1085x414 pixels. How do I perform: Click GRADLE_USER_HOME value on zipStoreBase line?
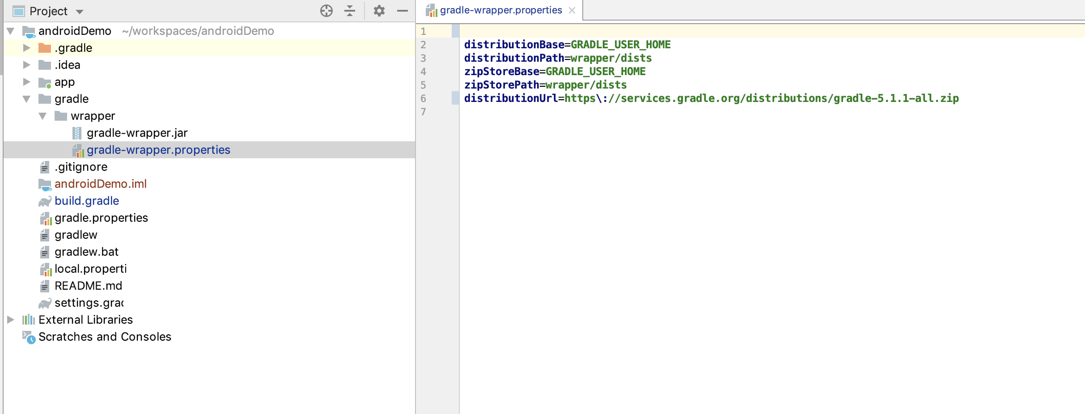point(596,72)
